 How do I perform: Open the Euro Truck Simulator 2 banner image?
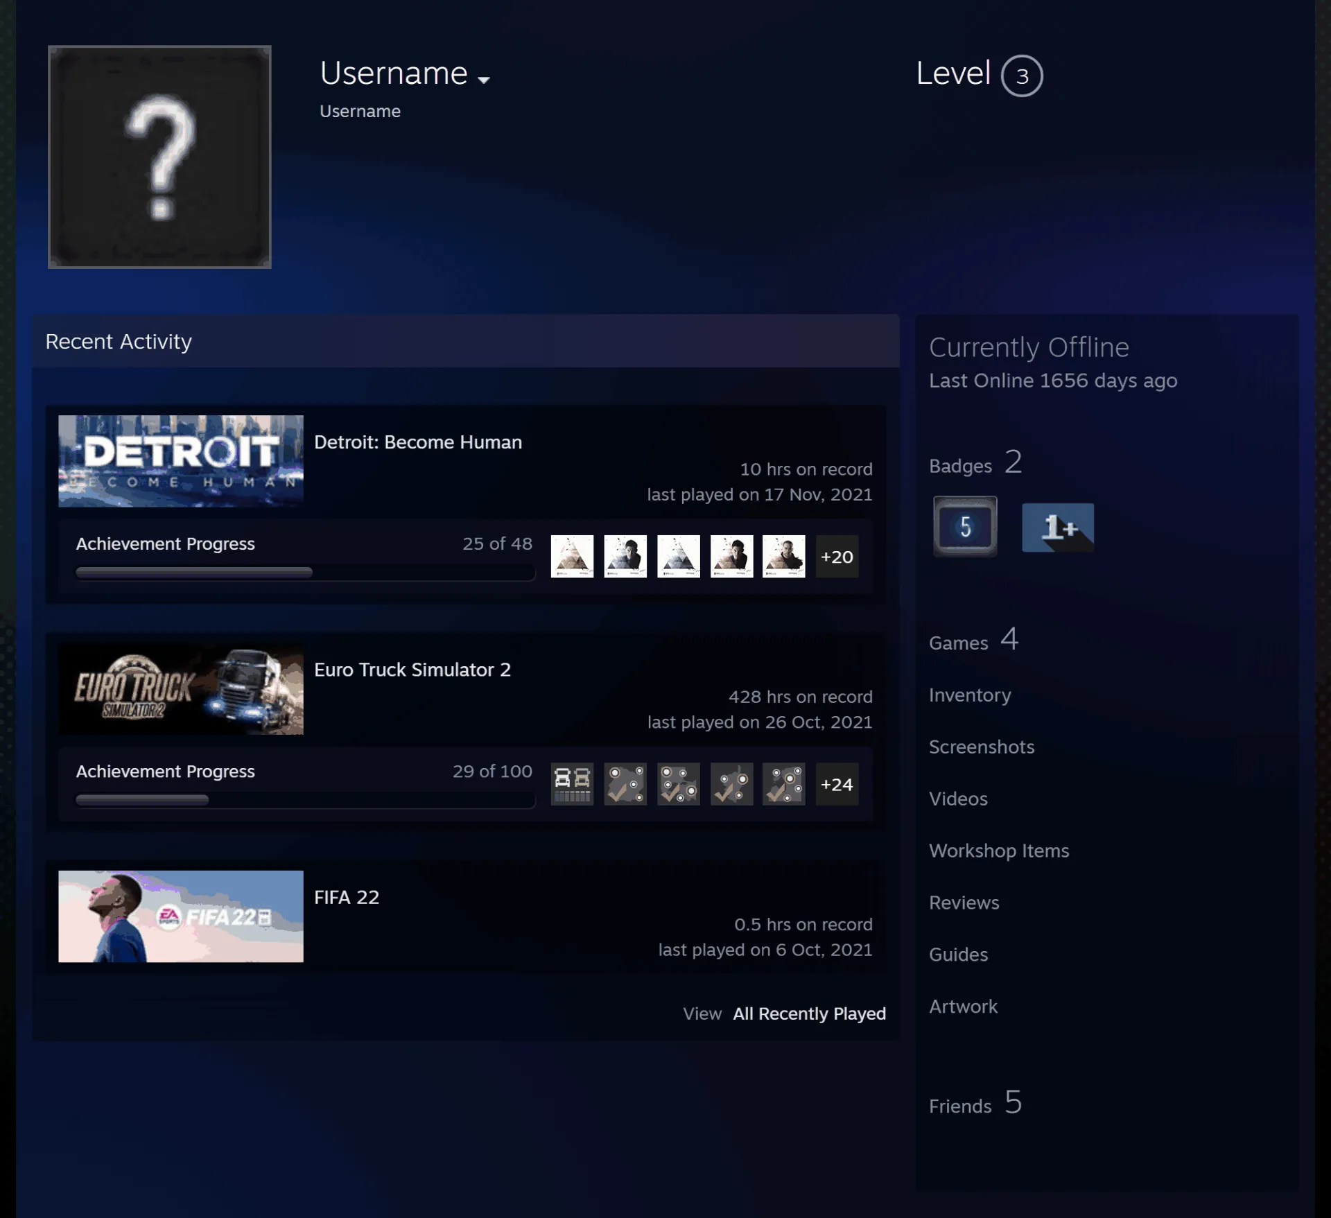[181, 688]
